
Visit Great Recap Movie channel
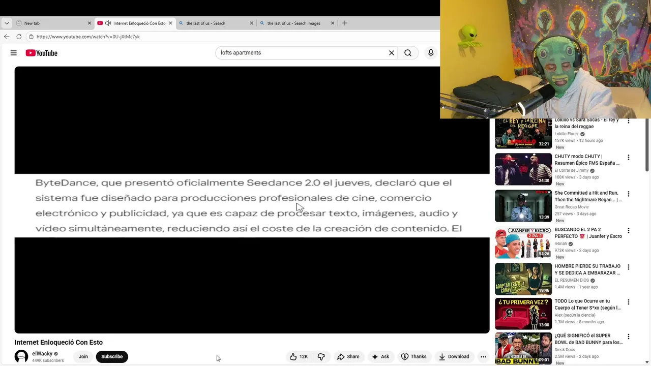click(x=572, y=207)
